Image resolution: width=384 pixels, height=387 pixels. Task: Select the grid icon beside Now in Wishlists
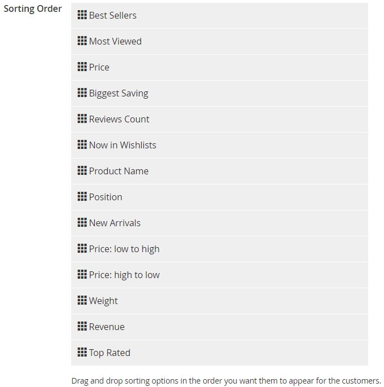coord(82,144)
